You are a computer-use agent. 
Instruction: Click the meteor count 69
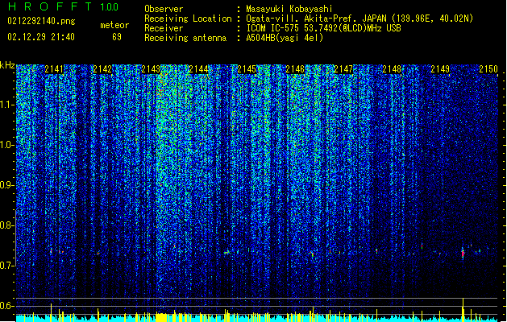point(117,37)
